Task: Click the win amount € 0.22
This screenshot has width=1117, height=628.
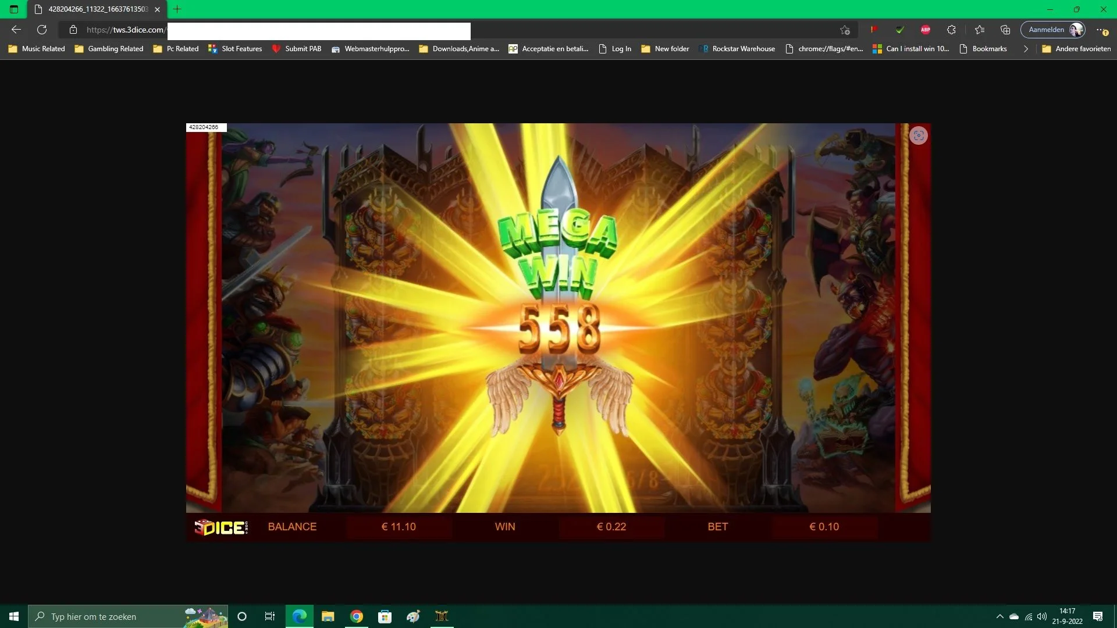Action: (x=611, y=527)
